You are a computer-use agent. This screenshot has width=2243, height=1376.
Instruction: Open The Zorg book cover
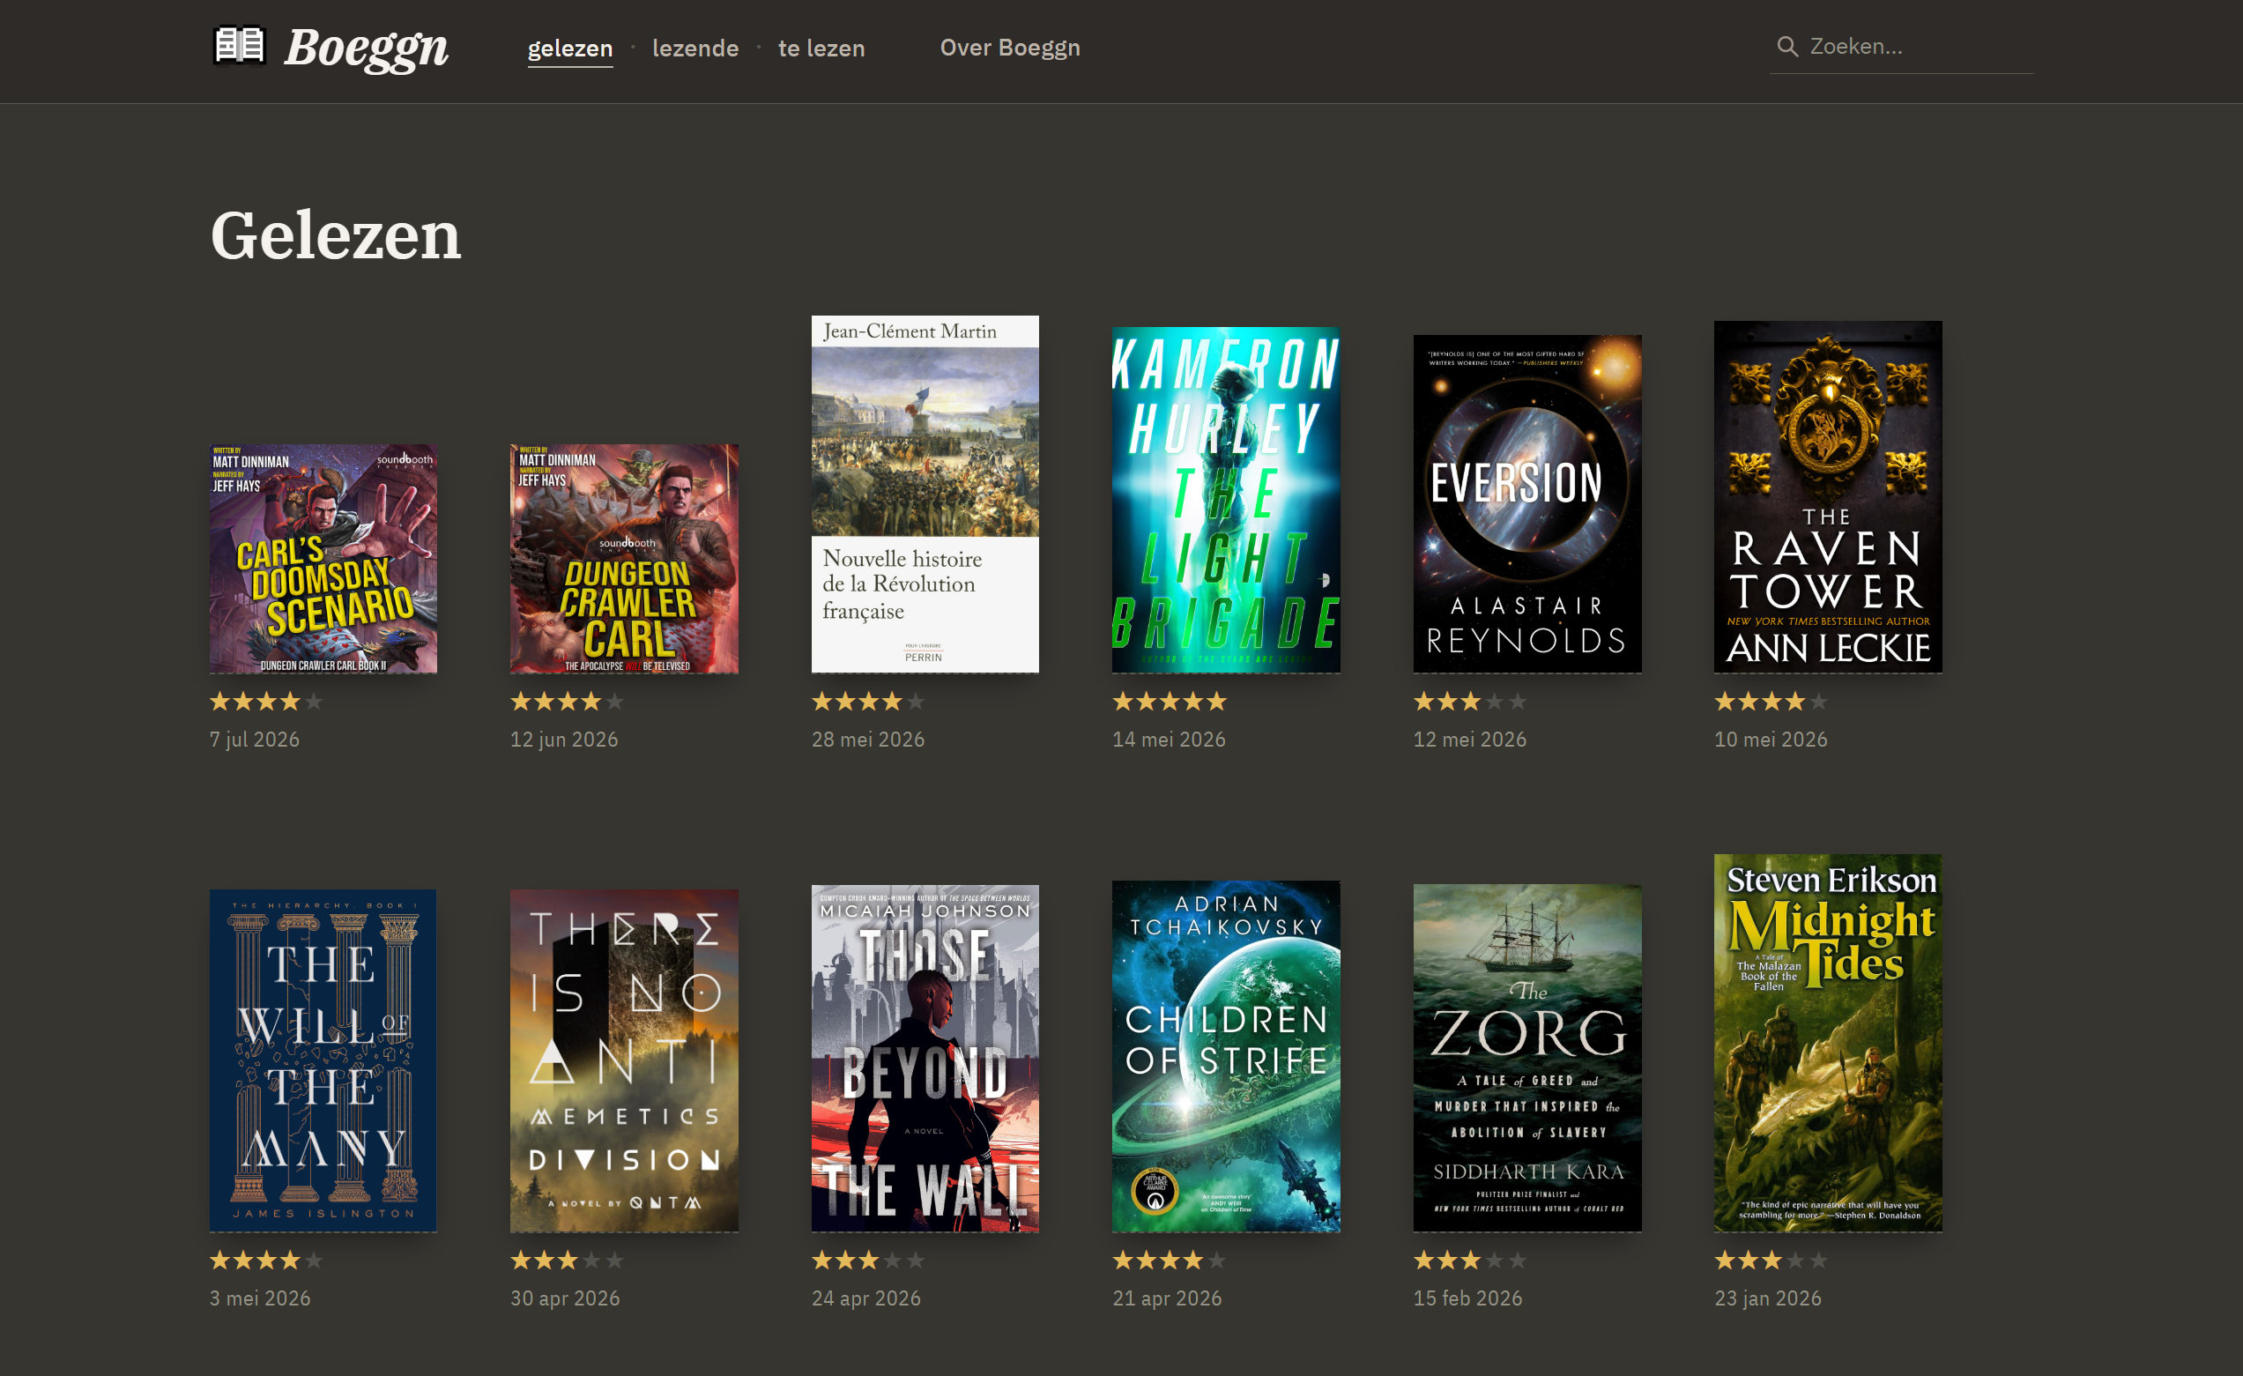1526,1058
